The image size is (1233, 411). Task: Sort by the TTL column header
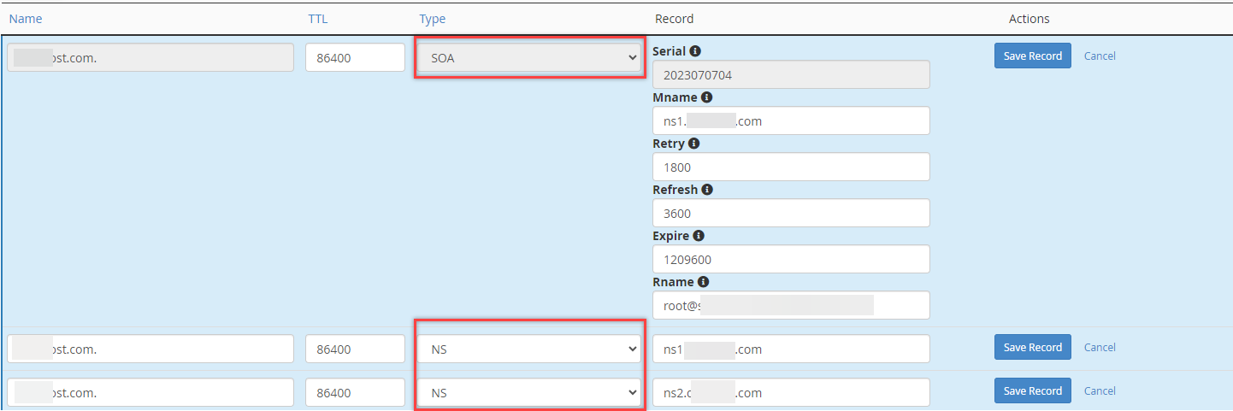pos(317,19)
